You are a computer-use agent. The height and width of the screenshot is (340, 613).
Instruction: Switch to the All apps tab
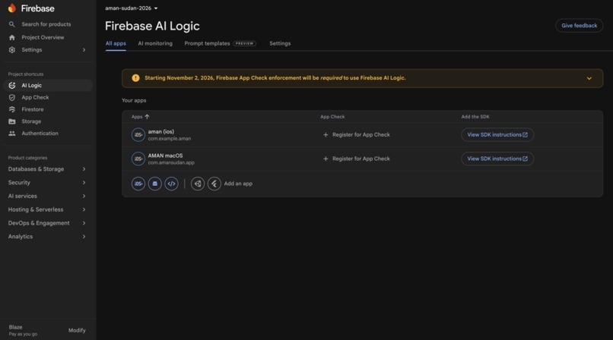pyautogui.click(x=116, y=44)
